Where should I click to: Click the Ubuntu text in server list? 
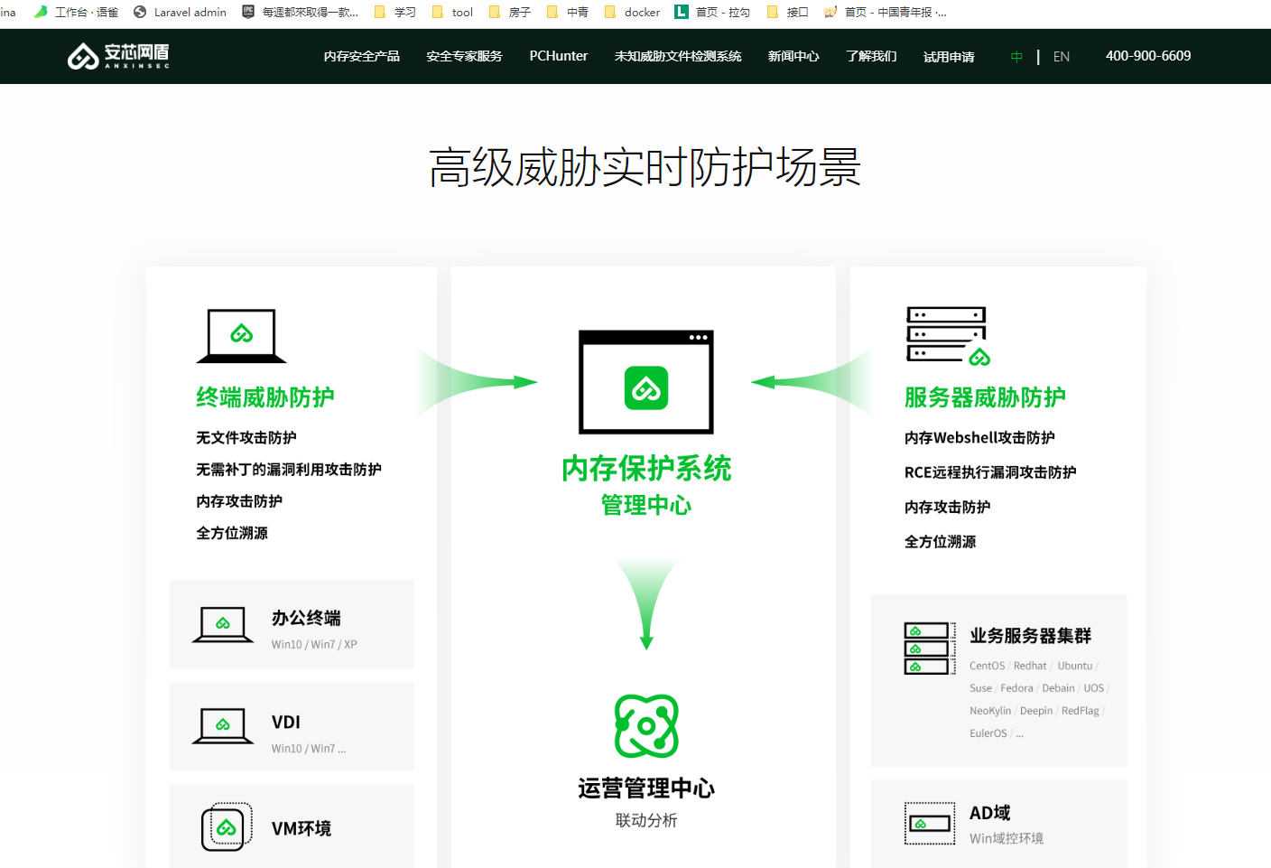[1075, 667]
